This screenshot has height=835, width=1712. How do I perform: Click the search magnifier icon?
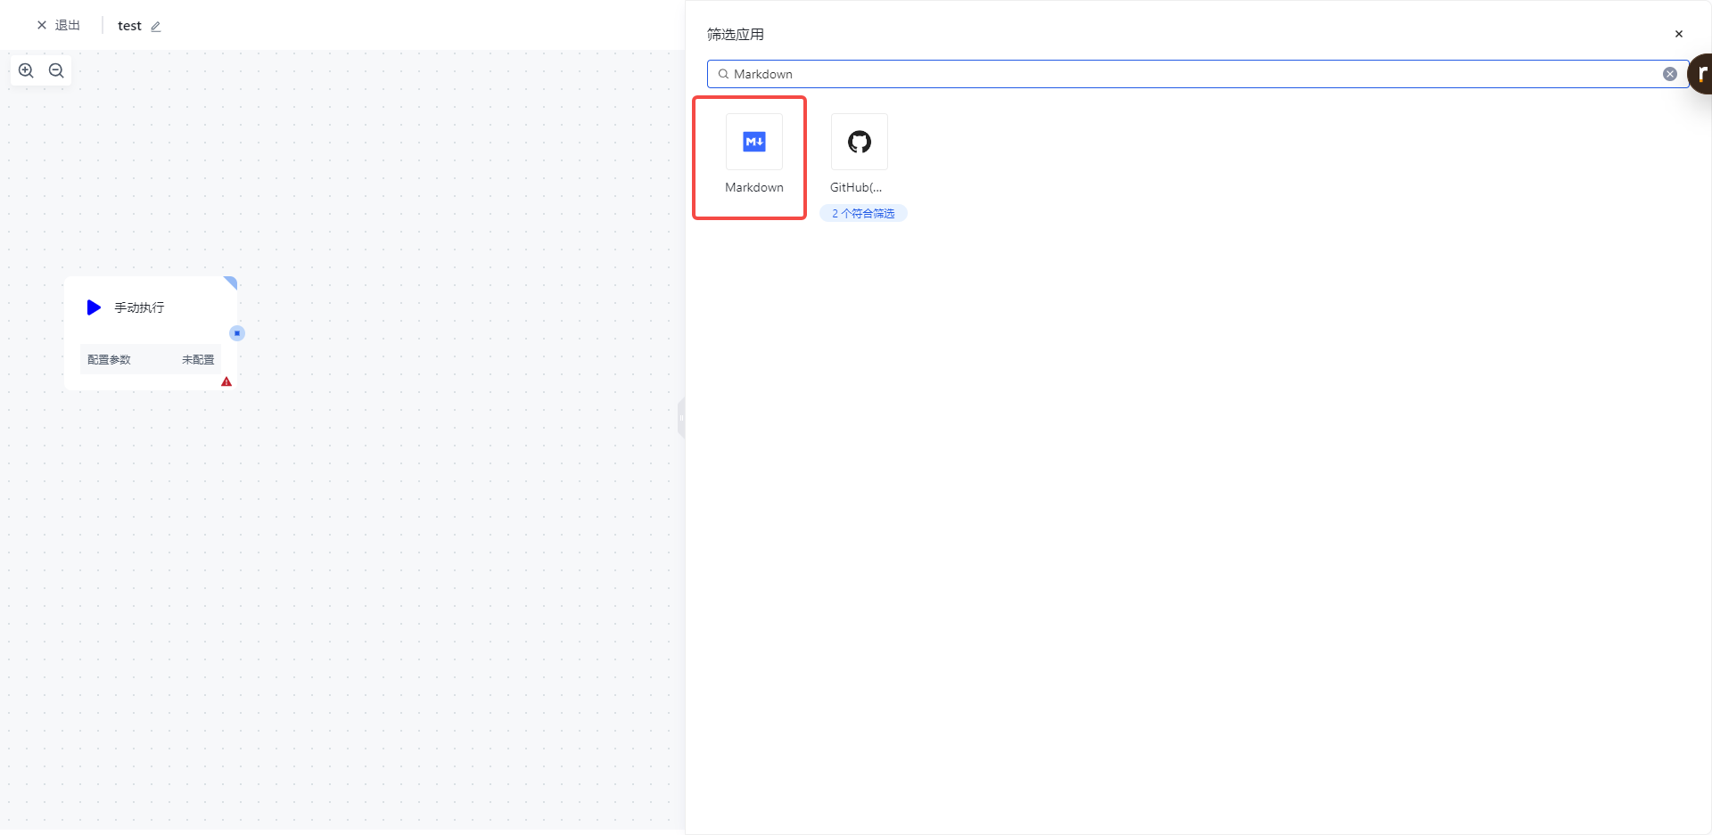click(723, 74)
